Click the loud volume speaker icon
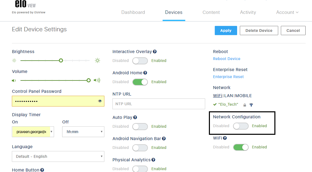Screen dimensions: 312x172 pos(97,80)
